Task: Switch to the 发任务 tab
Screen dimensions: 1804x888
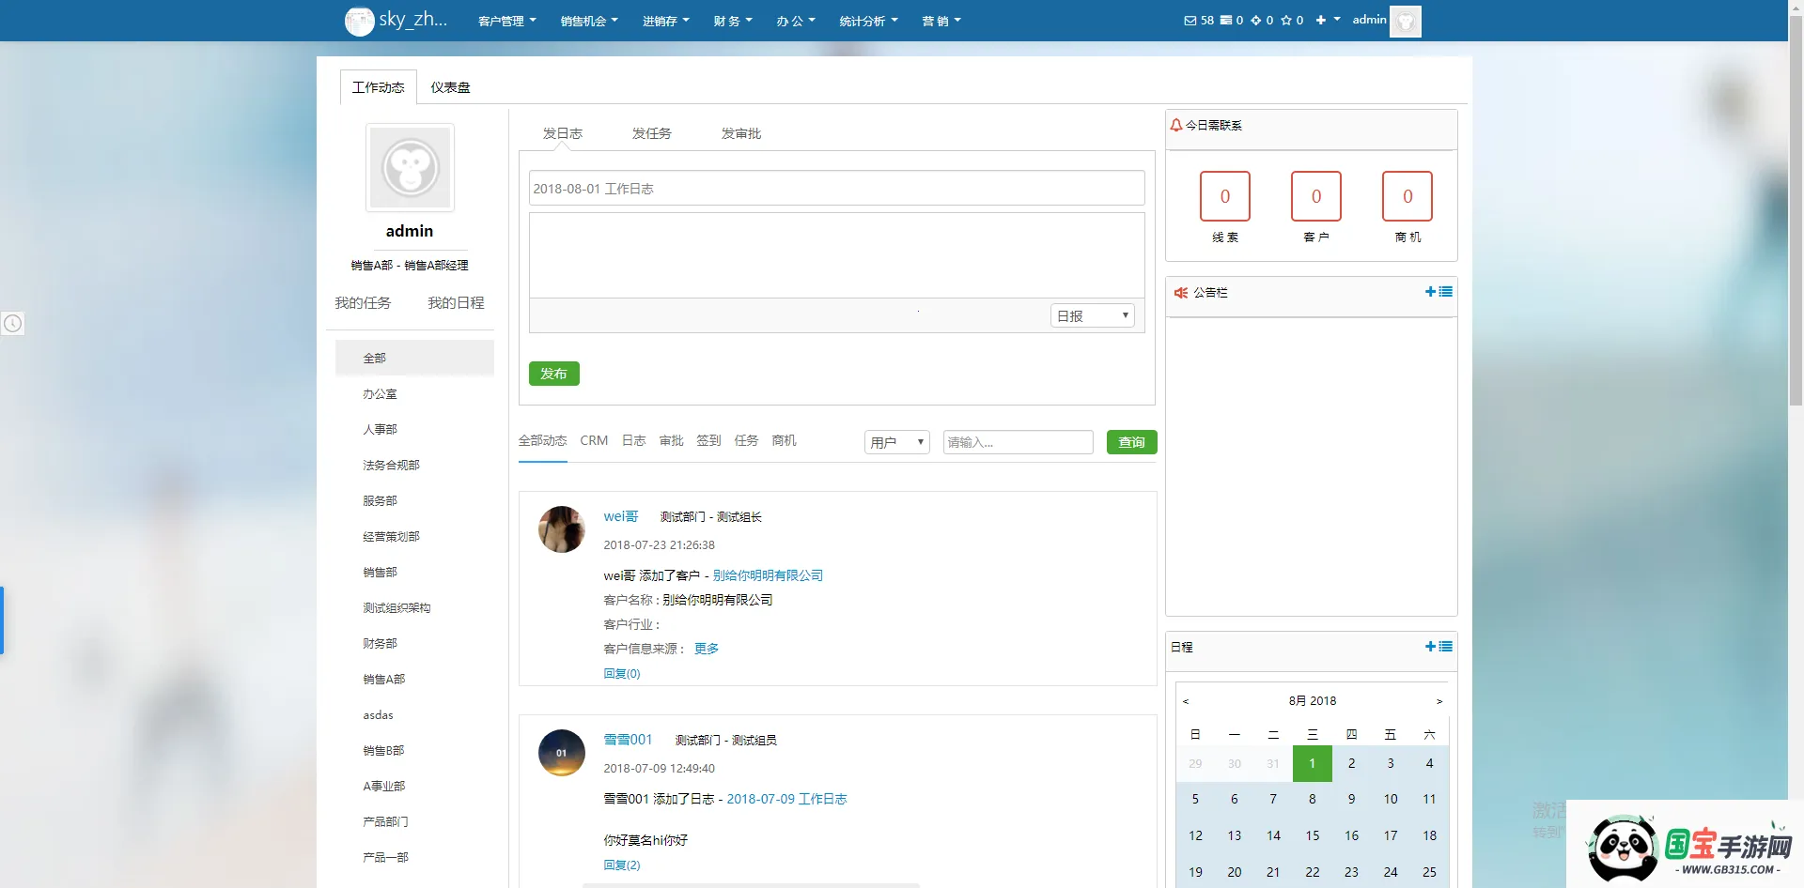Action: 651,133
